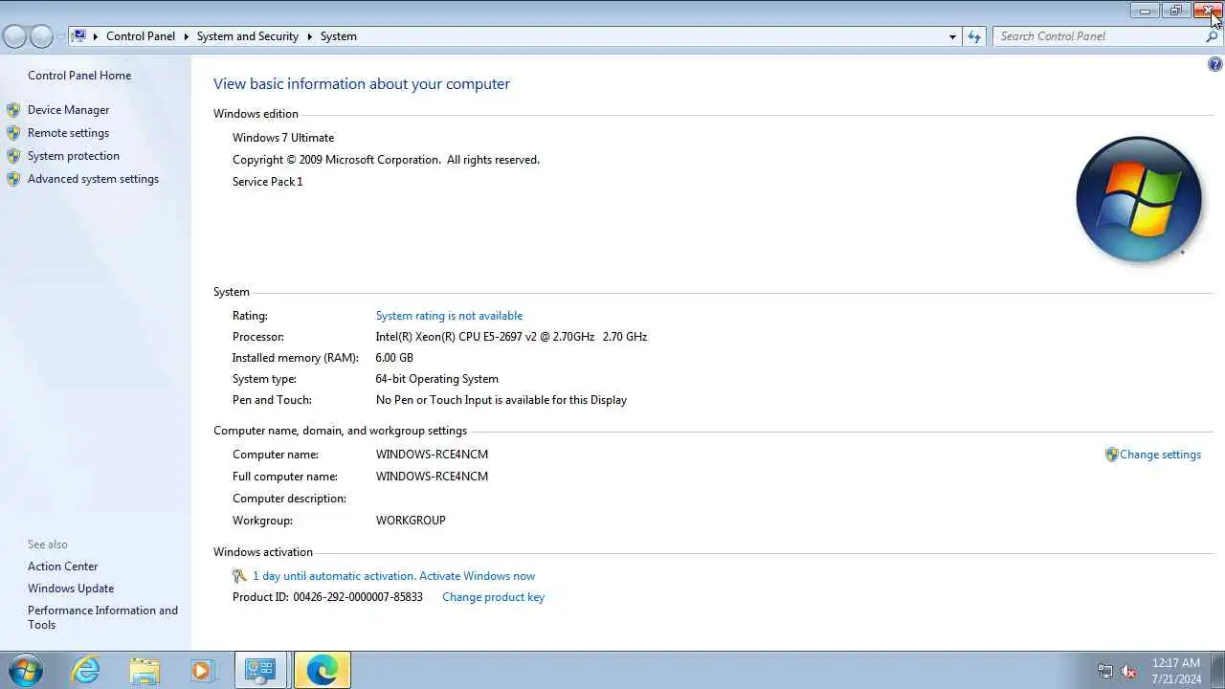Click shield icon next to Change settings
The image size is (1225, 689).
[1111, 455]
